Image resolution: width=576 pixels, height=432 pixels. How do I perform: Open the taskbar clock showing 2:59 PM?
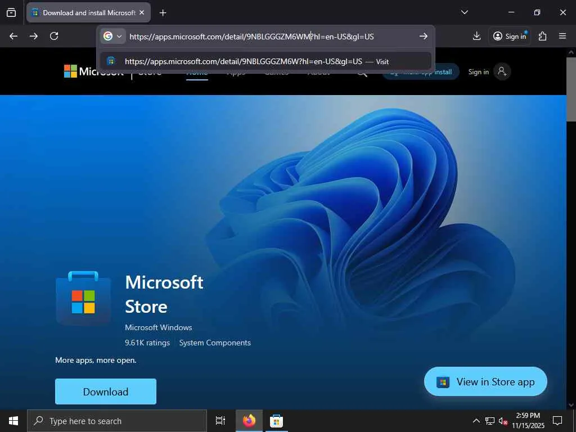[x=528, y=421]
